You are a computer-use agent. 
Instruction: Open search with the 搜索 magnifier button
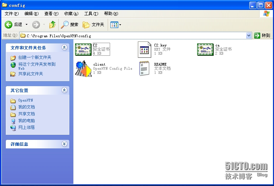[69, 25]
